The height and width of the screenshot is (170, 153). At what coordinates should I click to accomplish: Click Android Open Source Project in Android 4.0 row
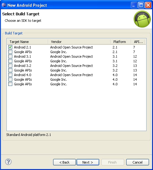click(72, 75)
